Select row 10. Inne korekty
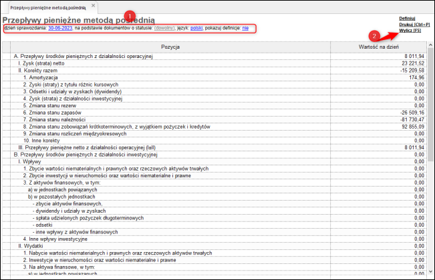 [x=214, y=141]
